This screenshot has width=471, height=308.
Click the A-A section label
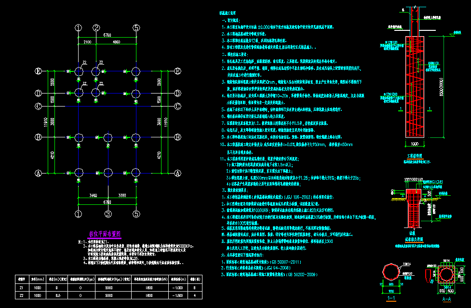(x=441, y=298)
